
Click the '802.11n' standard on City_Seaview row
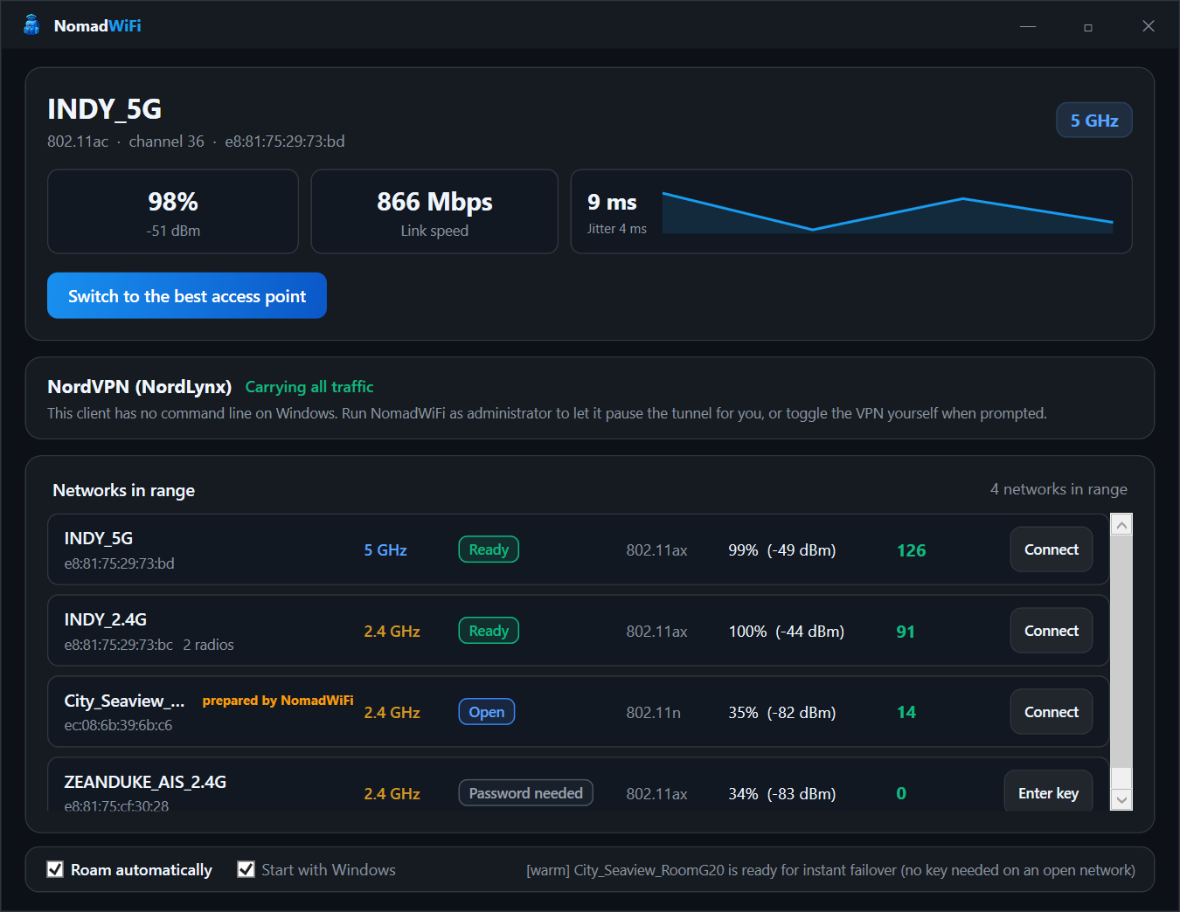tap(654, 713)
